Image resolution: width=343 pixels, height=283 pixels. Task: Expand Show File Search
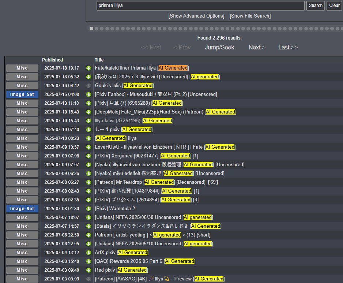[250, 16]
